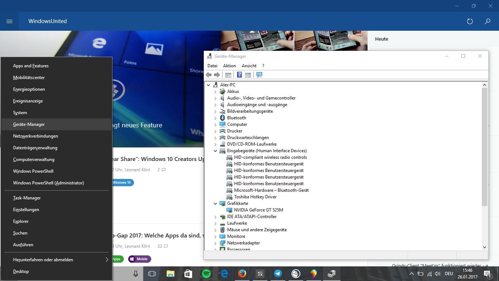Collapse the Grafikkarte tree node
Screen dimensions: 499x281
coord(216,203)
